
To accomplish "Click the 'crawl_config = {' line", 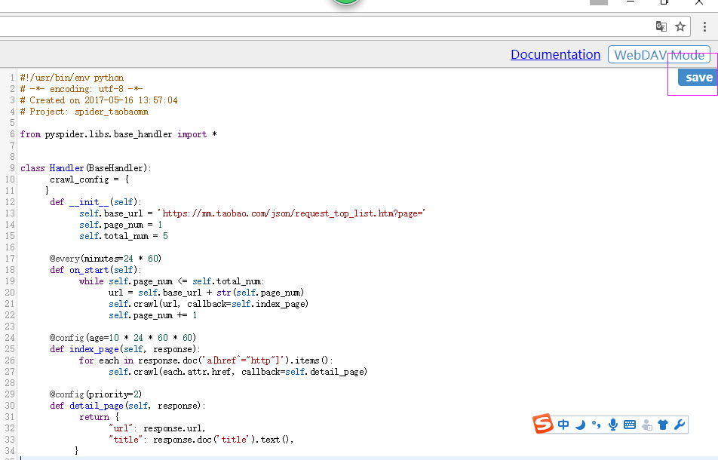I will pos(89,179).
